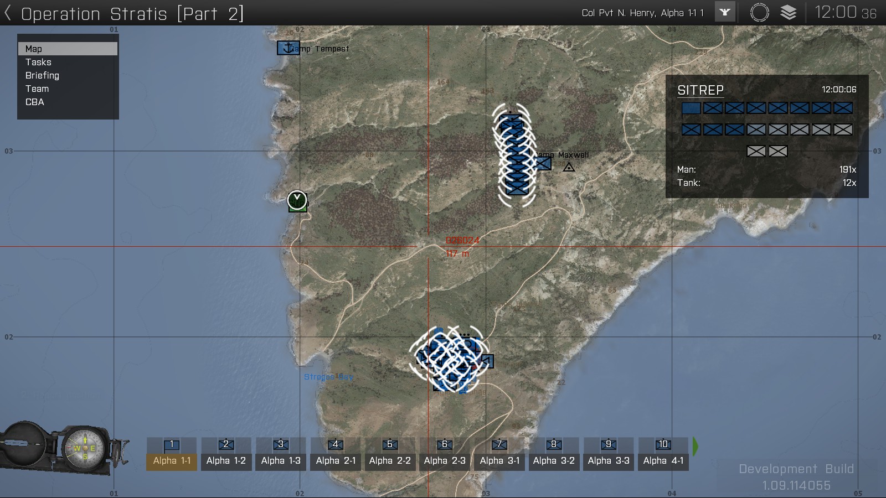Image resolution: width=886 pixels, height=498 pixels.
Task: Select group Alpha 4-1 in the bottom bar
Action: (663, 454)
